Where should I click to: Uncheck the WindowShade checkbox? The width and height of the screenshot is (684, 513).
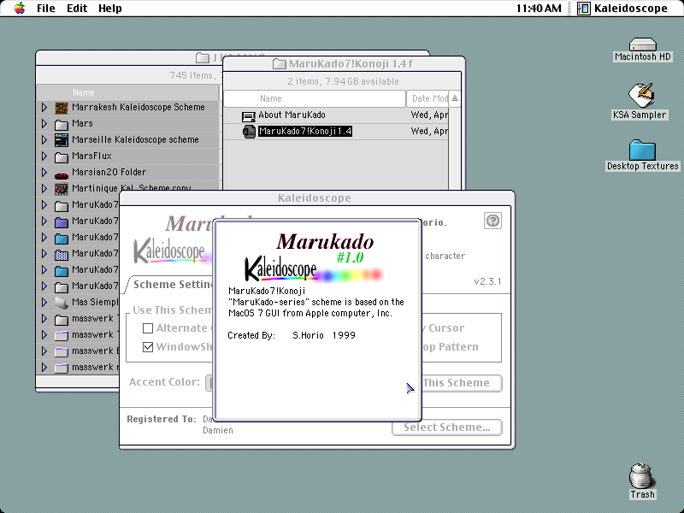pyautogui.click(x=148, y=347)
